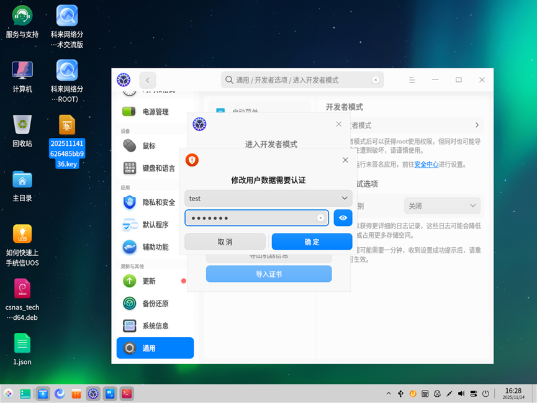537x403 pixels.
Task: Expand hidden tray icons with the arrow
Action: pyautogui.click(x=389, y=393)
